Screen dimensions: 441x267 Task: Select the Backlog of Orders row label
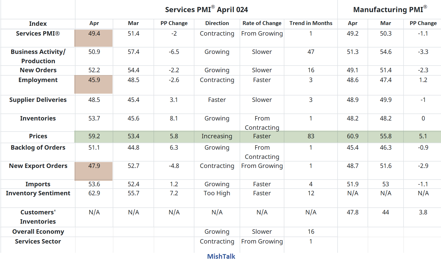pos(38,148)
